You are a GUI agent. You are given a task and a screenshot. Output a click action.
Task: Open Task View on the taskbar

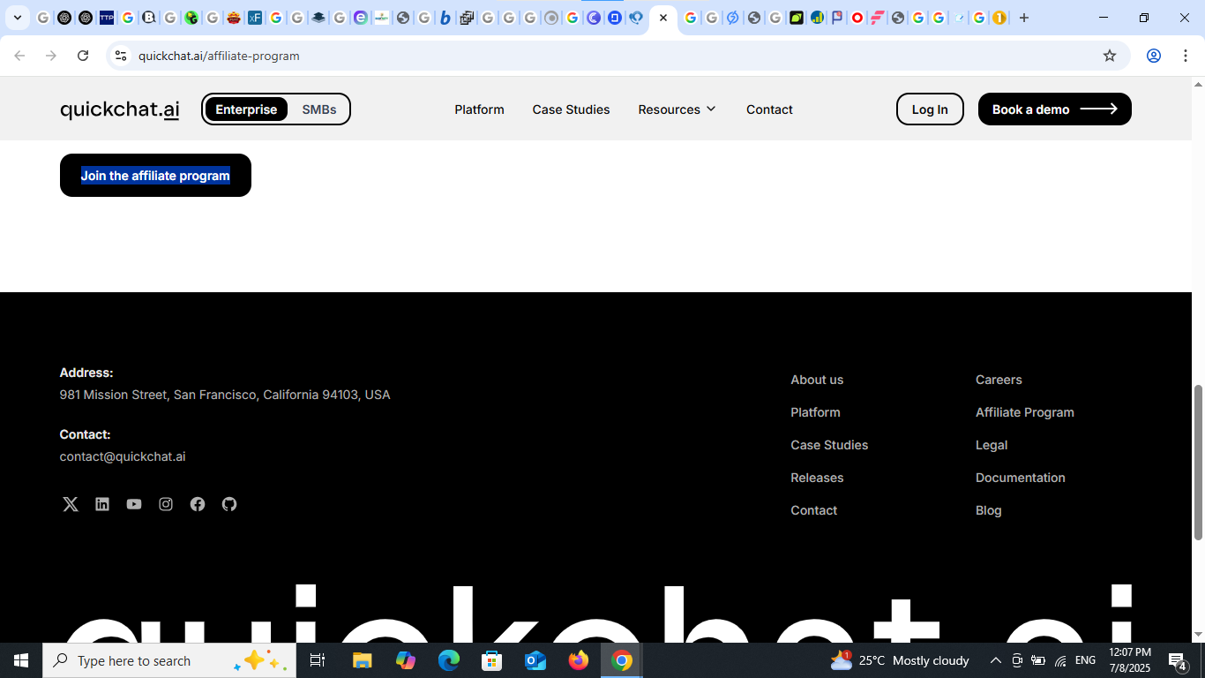point(318,660)
